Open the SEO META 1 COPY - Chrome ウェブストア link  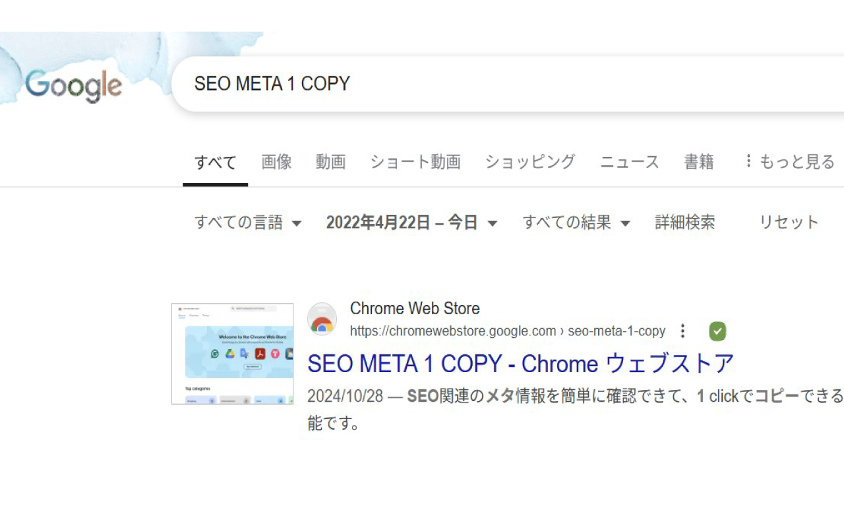pyautogui.click(x=521, y=364)
